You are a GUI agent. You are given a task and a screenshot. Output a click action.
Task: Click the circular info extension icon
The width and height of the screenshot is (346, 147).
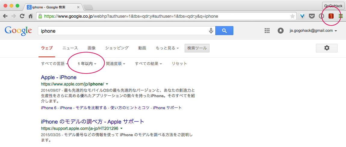(321, 16)
